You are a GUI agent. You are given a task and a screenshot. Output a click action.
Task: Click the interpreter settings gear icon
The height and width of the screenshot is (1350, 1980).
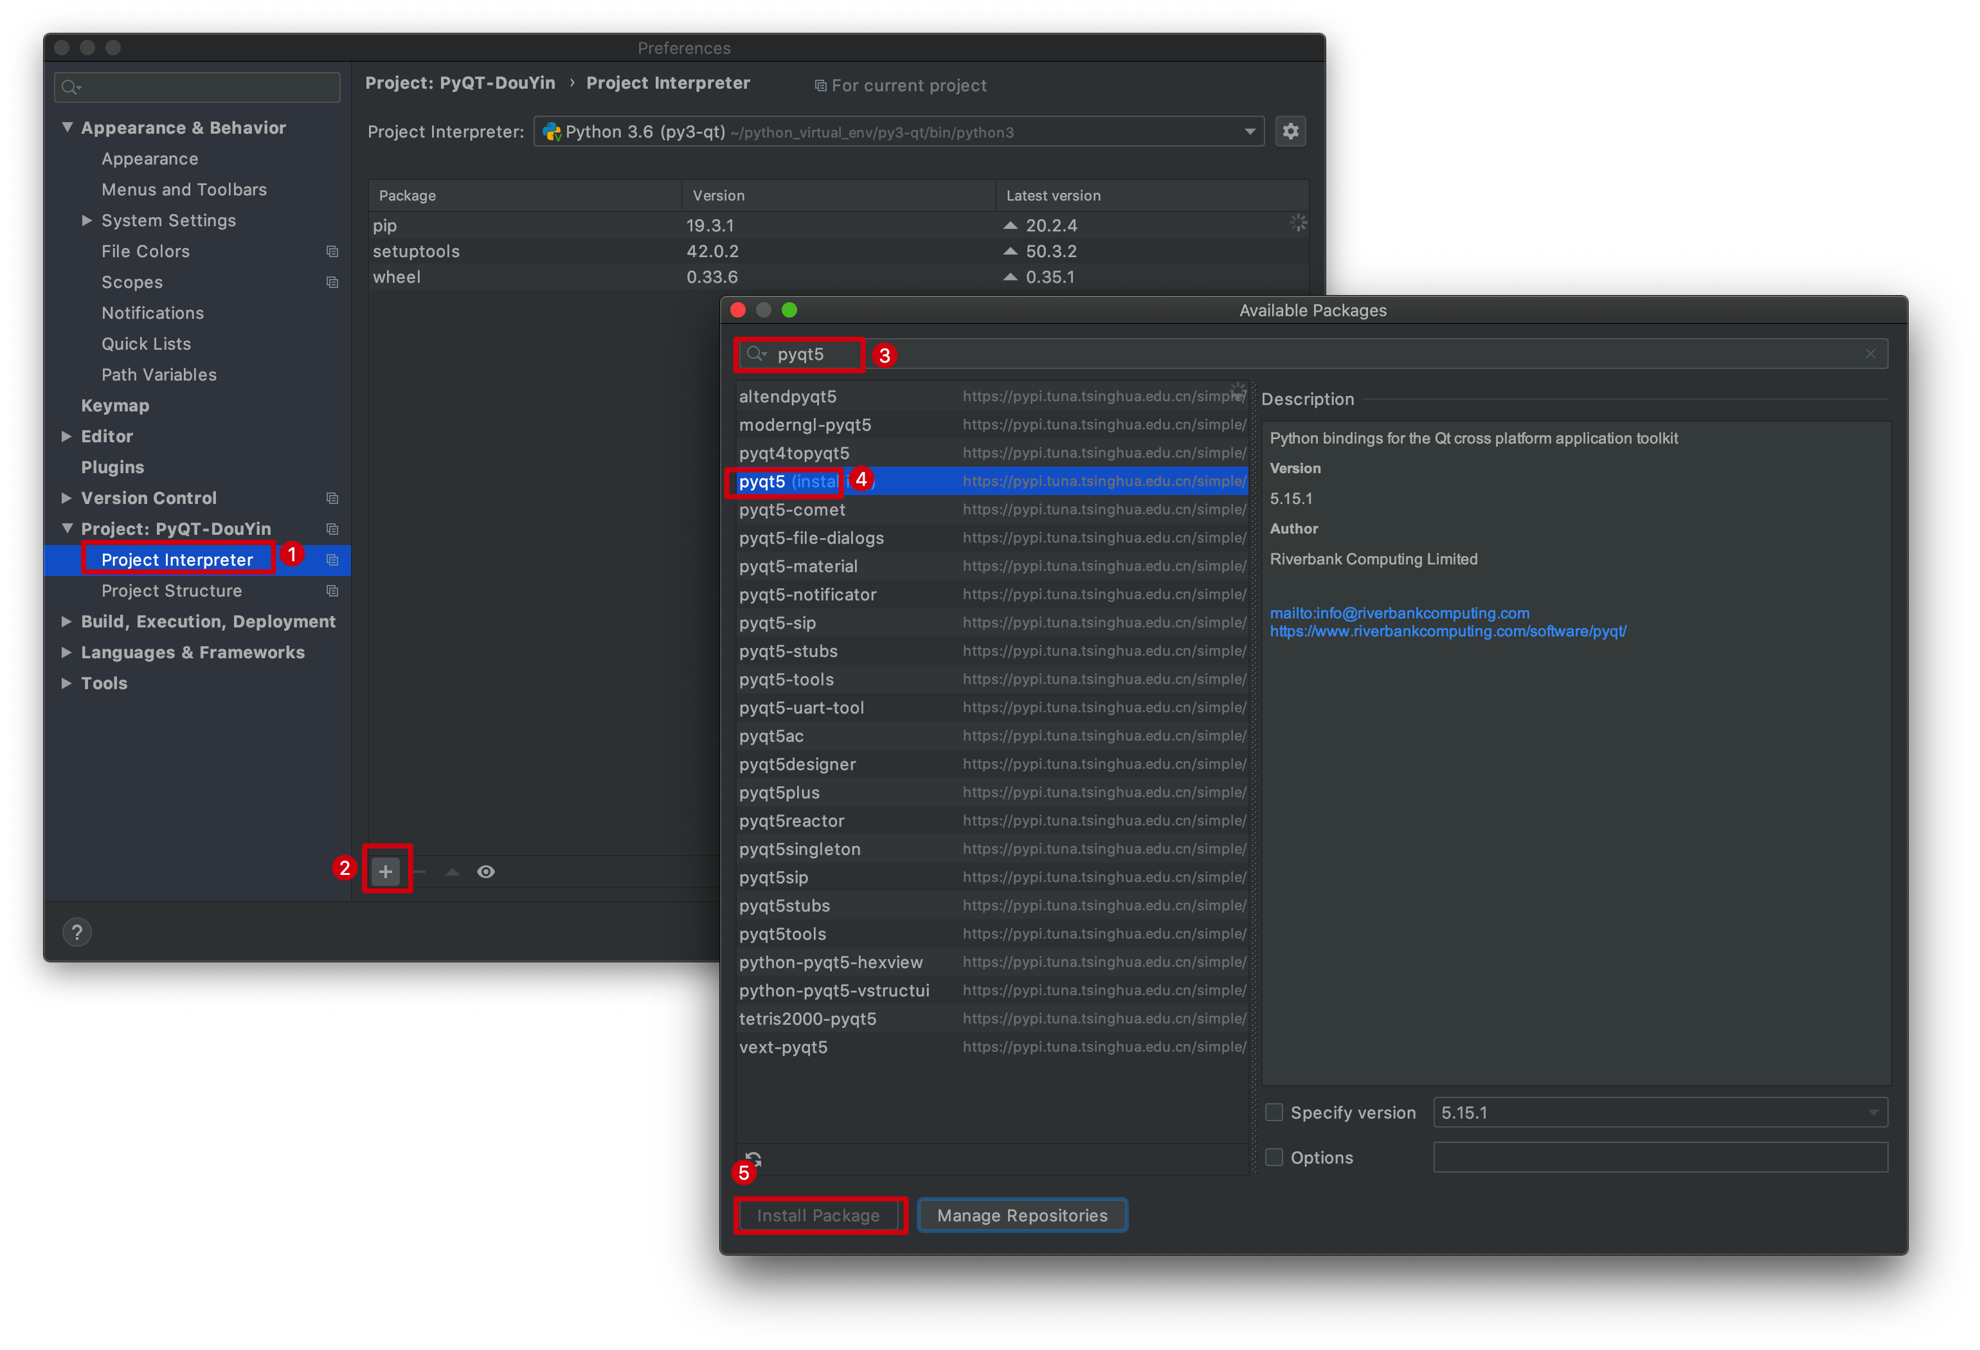(x=1290, y=131)
